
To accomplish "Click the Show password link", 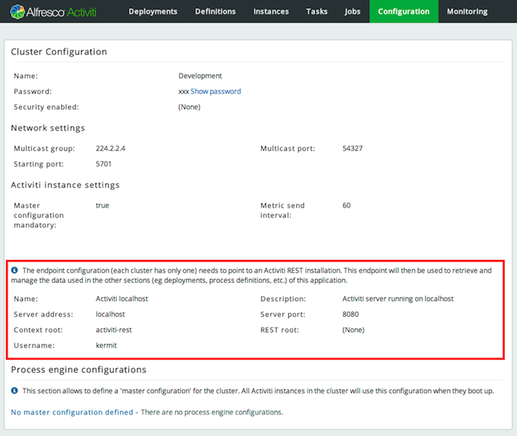I will [x=215, y=91].
